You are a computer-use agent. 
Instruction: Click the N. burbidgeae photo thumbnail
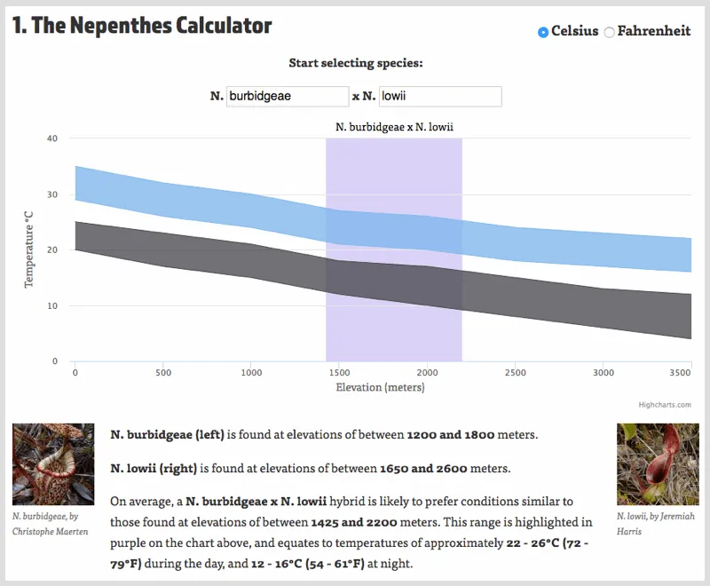[53, 464]
